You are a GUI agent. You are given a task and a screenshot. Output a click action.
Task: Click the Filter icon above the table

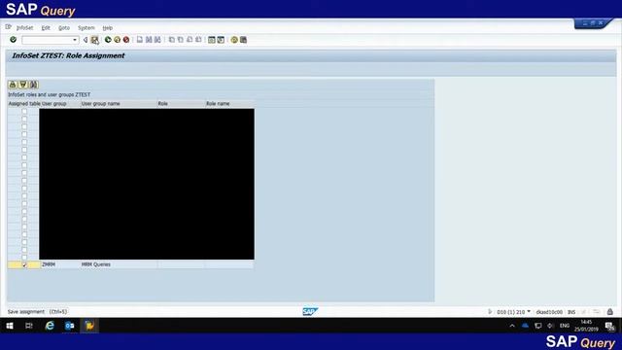[23, 85]
